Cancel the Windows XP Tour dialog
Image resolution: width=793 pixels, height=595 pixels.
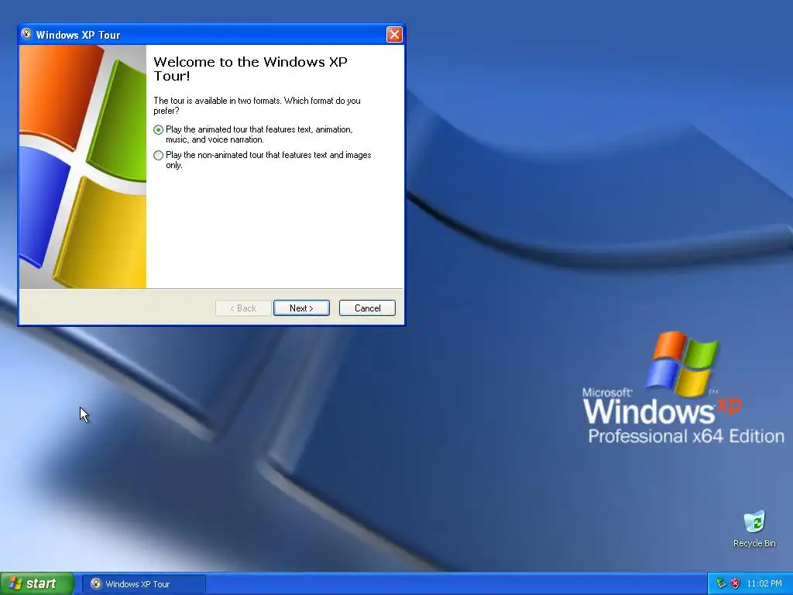367,308
